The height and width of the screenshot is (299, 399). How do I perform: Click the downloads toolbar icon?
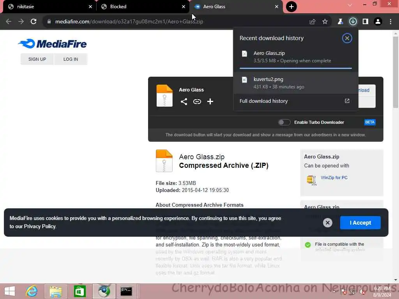pos(353,22)
